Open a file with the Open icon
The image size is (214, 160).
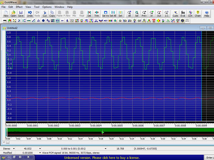point(13,14)
